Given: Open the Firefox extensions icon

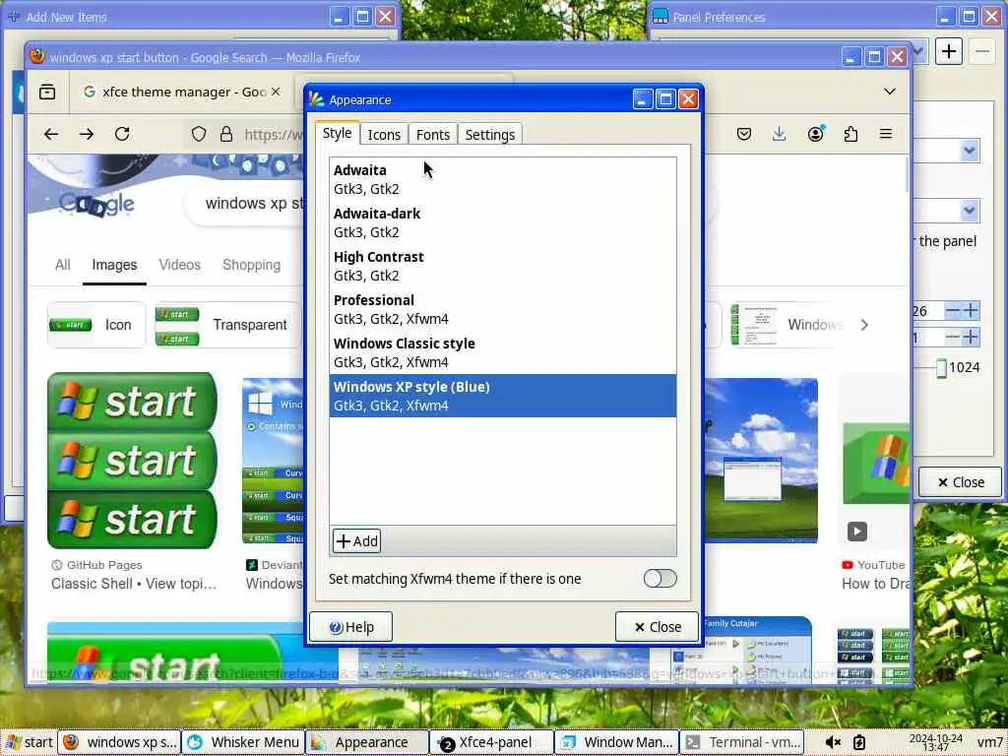Looking at the screenshot, I should pos(850,134).
